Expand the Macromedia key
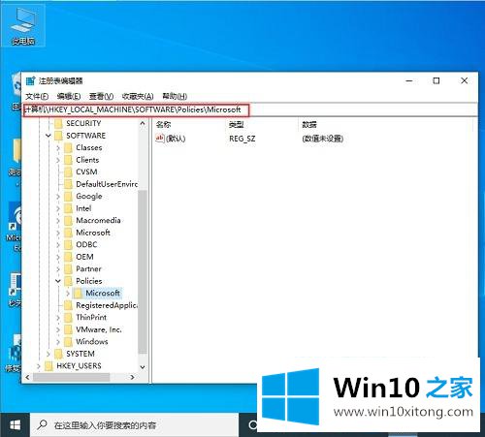485x437 pixels. coord(58,221)
